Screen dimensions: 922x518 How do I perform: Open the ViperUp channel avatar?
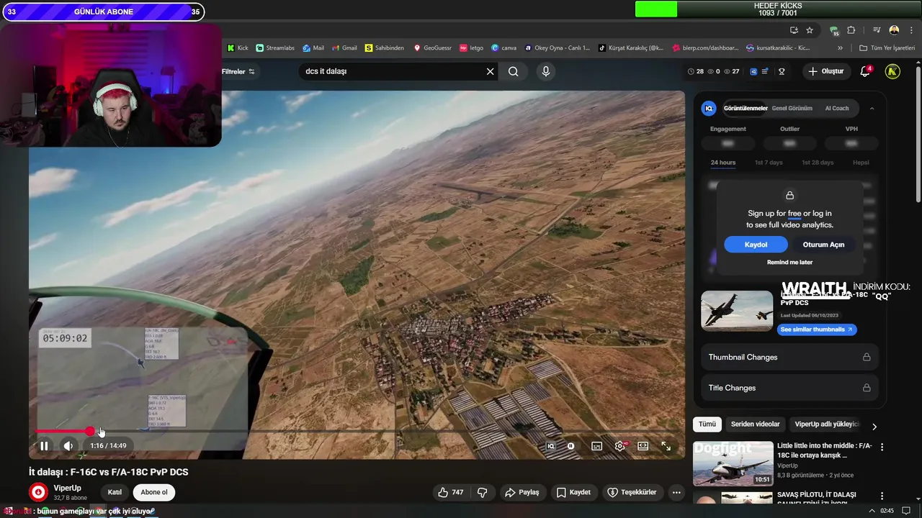pyautogui.click(x=39, y=492)
